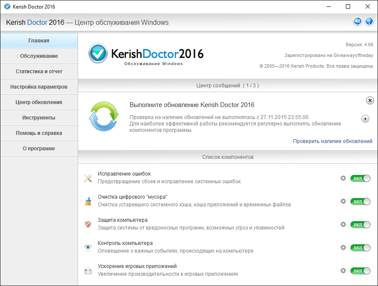Screen dimensions: 378x286
Task: Open settings gear for Контроль компьютера
Action: (343, 247)
